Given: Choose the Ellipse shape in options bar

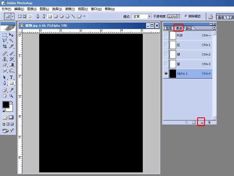Looking at the screenshot, I should 62,16.
